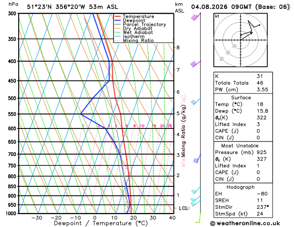Click the 8 km altitude axis label
Image resolution: width=294 pixels, height=227 pixels.
point(178,48)
